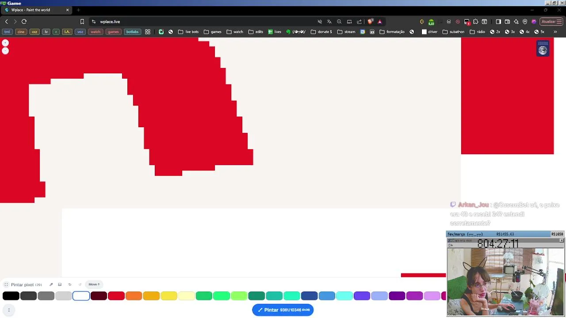Click the Move button in the paint panel
This screenshot has width=566, height=318.
coord(94,284)
